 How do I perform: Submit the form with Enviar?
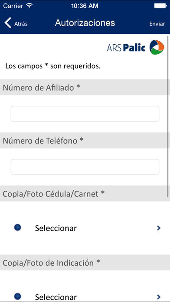[157, 24]
